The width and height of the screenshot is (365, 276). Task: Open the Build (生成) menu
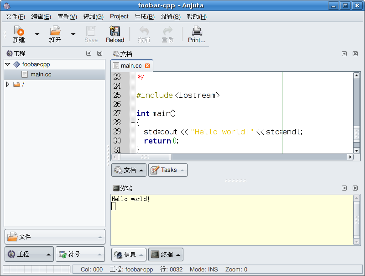[145, 16]
